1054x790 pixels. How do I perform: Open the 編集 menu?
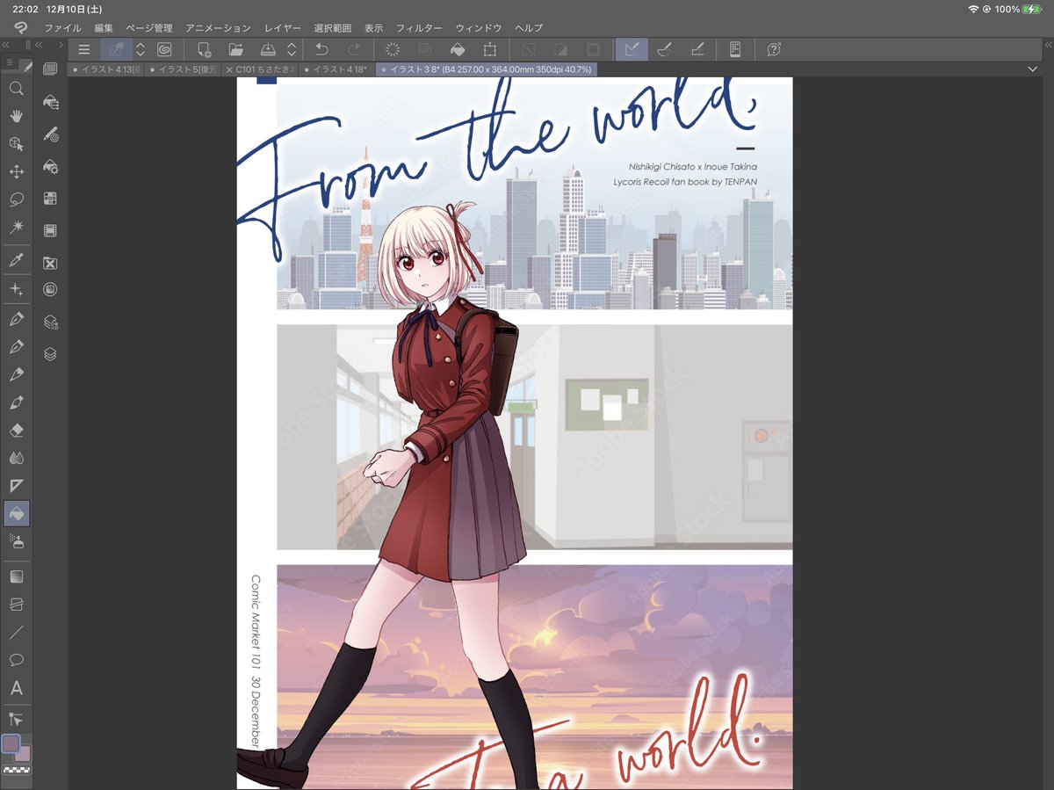[105, 28]
